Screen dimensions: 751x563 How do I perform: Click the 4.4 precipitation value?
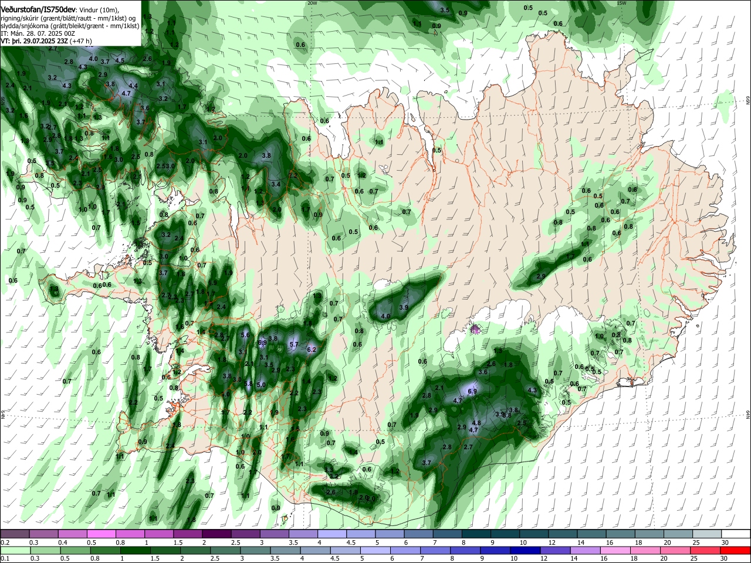133,86
